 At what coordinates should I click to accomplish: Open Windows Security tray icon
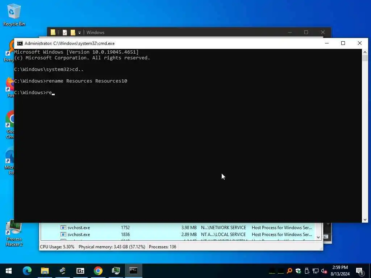click(x=298, y=271)
